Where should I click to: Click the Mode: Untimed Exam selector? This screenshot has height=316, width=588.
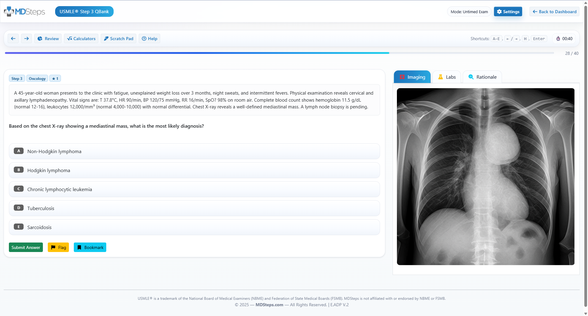469,11
